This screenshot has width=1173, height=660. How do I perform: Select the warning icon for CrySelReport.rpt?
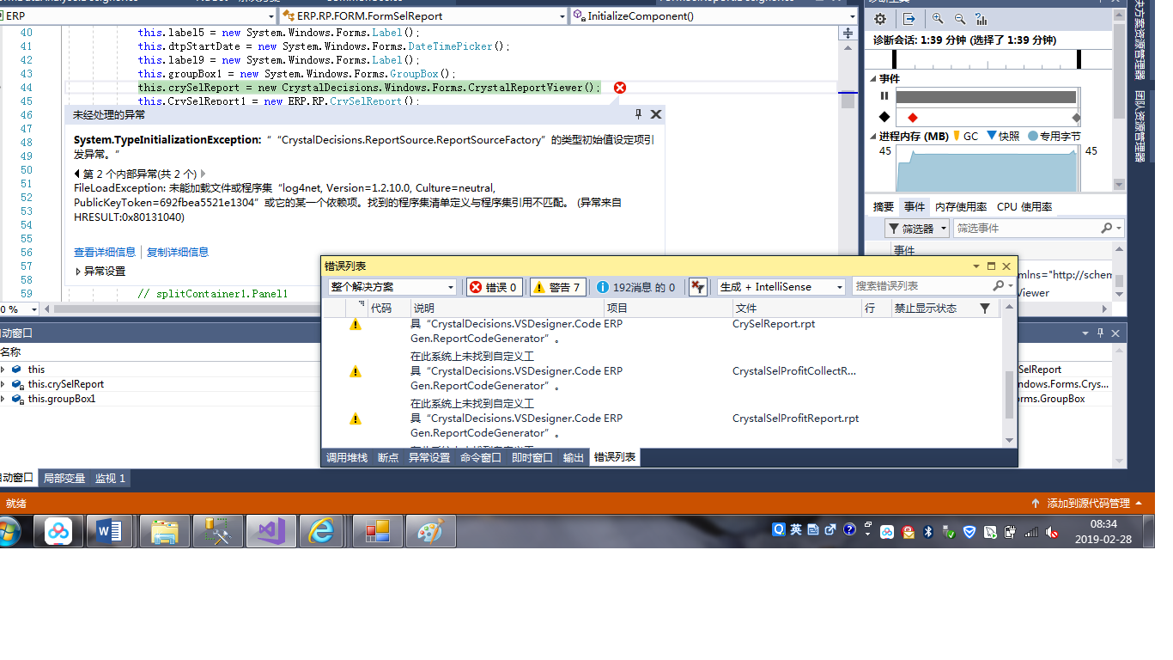coord(356,325)
